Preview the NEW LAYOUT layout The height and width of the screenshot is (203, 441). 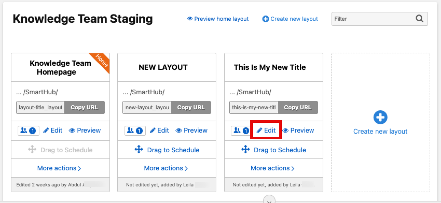point(191,130)
